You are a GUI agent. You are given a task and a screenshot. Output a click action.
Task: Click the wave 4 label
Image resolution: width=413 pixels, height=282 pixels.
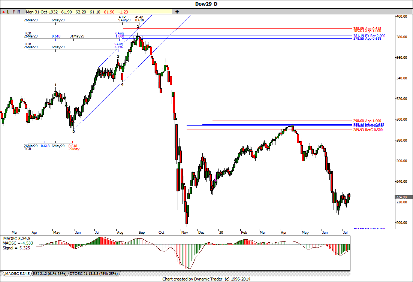pyautogui.click(x=122, y=84)
